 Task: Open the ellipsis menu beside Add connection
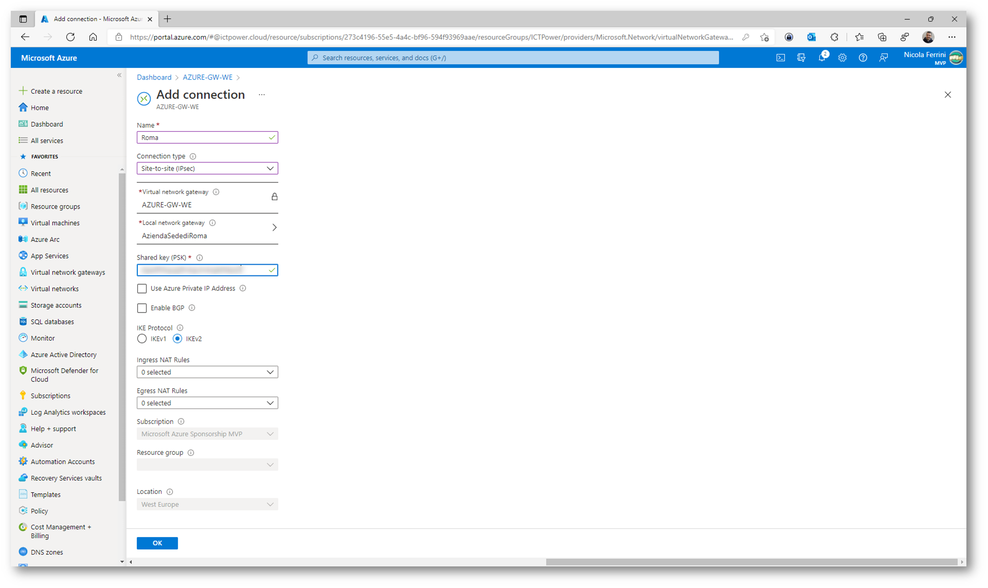[x=262, y=95]
